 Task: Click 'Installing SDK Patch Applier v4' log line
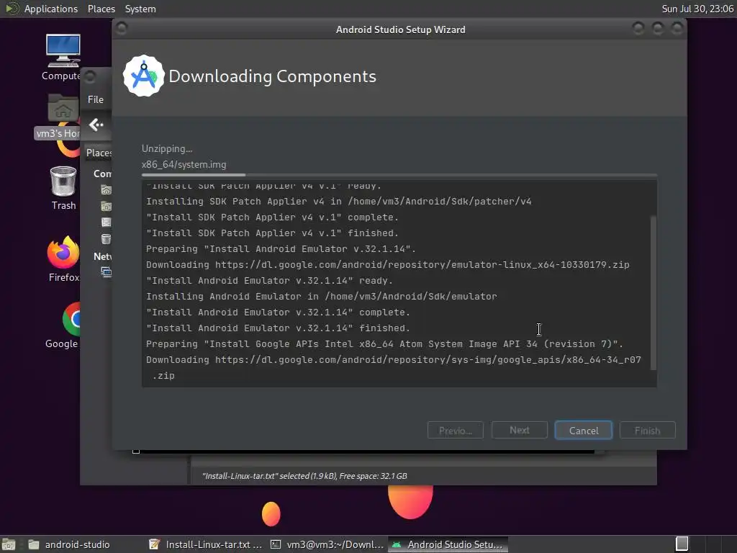tap(339, 202)
